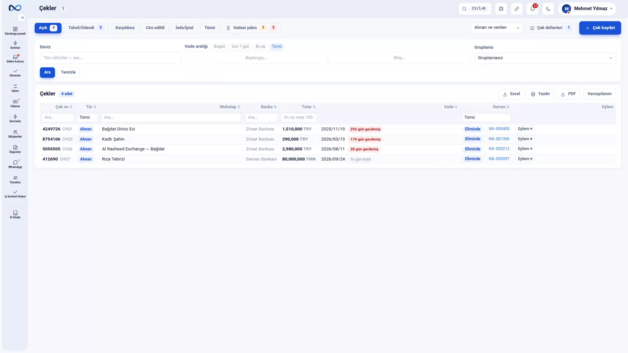Viewport: 628px width, 353px height.
Task: Select the Bu ay chip
Action: 260,46
